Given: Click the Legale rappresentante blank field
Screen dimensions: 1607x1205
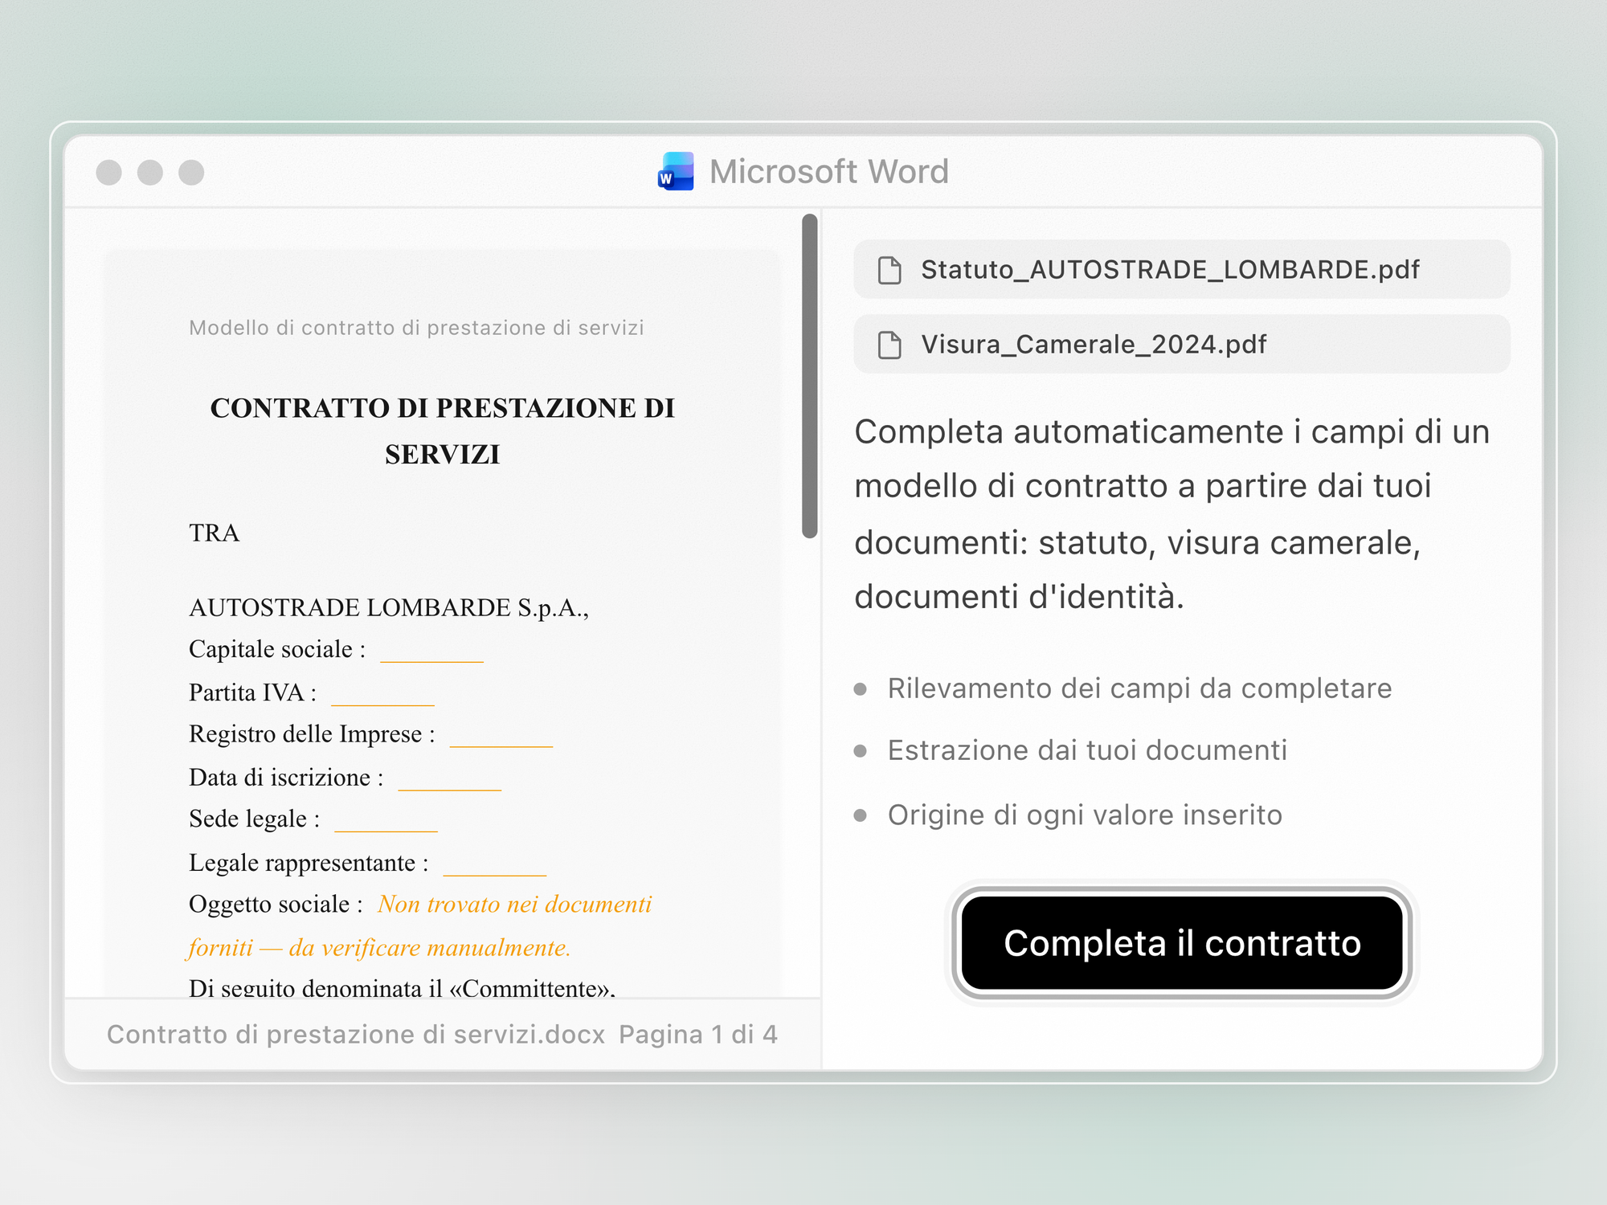Looking at the screenshot, I should (x=495, y=864).
